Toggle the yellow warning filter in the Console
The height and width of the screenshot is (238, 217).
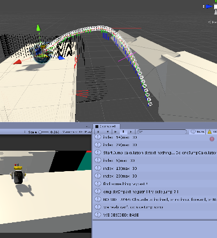(x=212, y=132)
